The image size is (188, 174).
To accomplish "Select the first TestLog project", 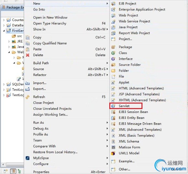I will (x=15, y=90).
